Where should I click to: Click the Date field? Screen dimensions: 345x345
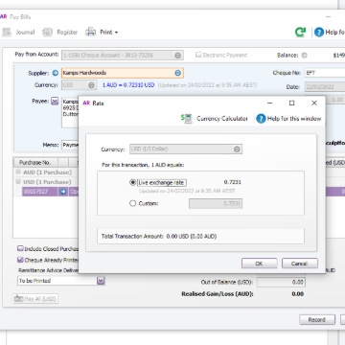[324, 87]
